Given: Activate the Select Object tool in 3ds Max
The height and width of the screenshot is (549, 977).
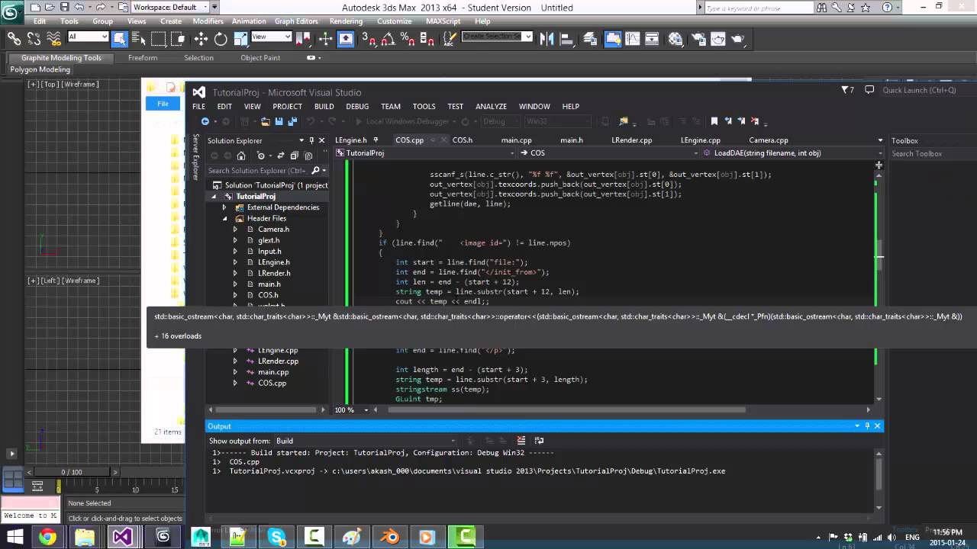Looking at the screenshot, I should click(120, 38).
